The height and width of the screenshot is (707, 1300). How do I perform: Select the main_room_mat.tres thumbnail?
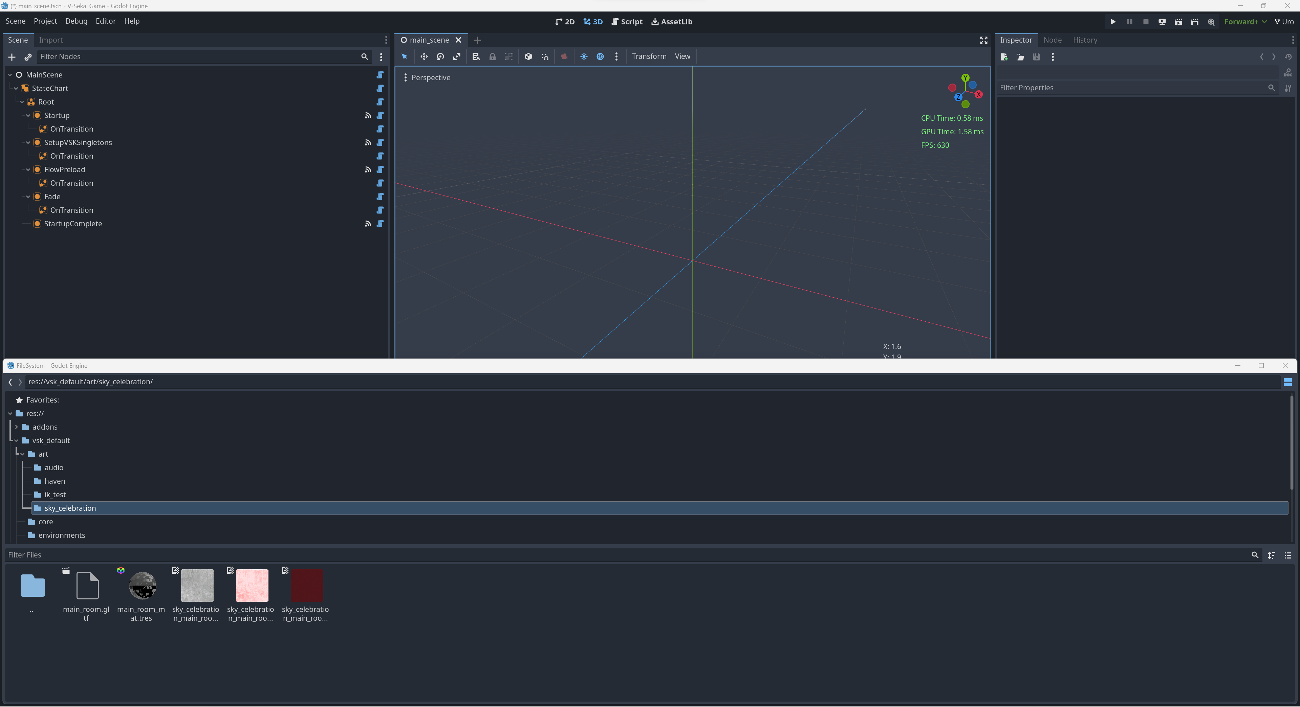142,586
